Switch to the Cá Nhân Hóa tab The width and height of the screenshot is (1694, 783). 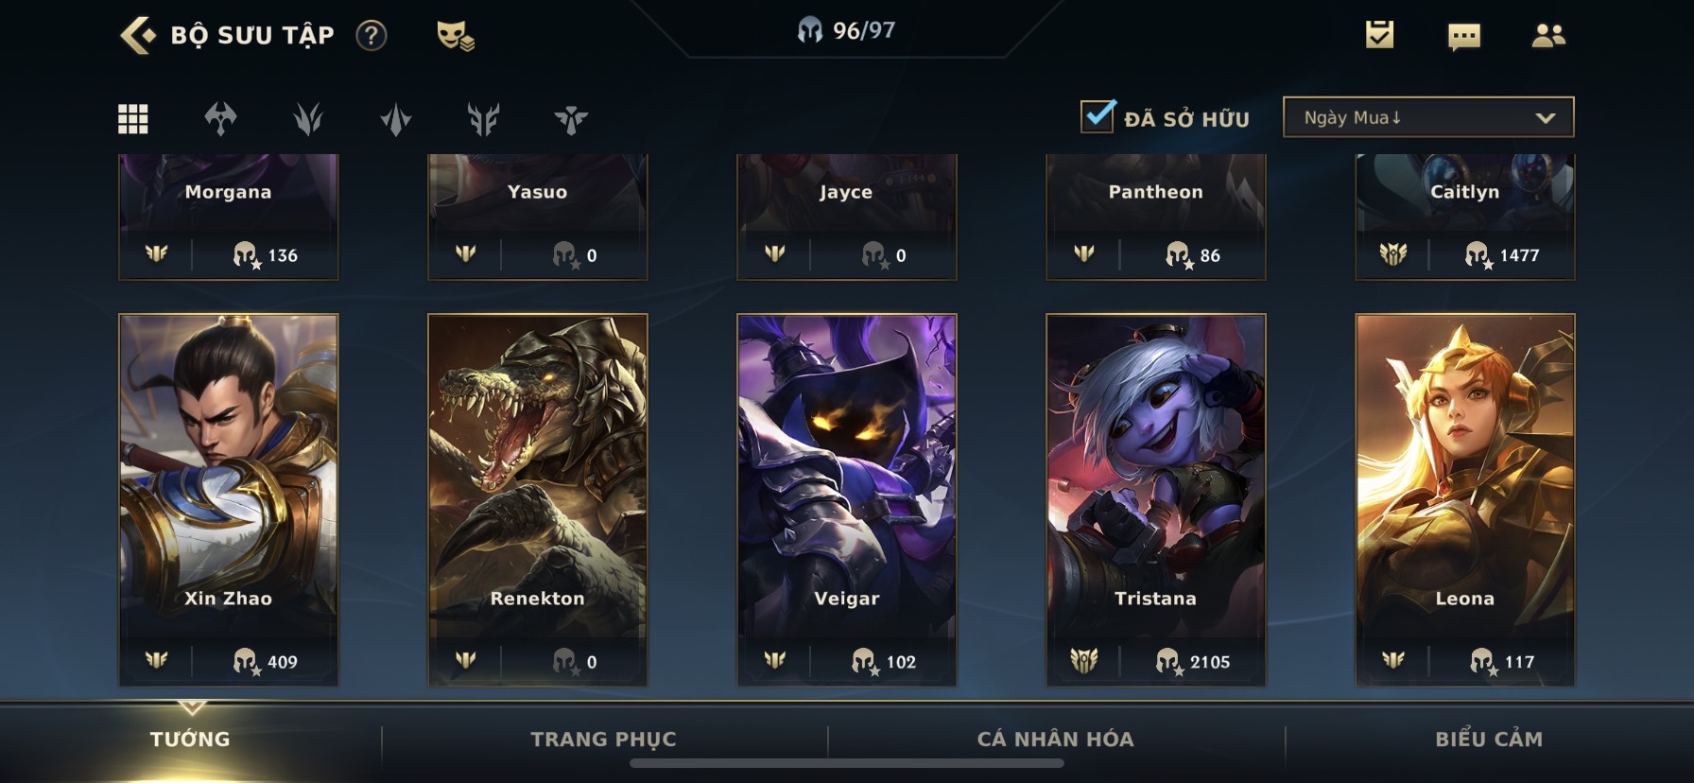pos(1056,739)
